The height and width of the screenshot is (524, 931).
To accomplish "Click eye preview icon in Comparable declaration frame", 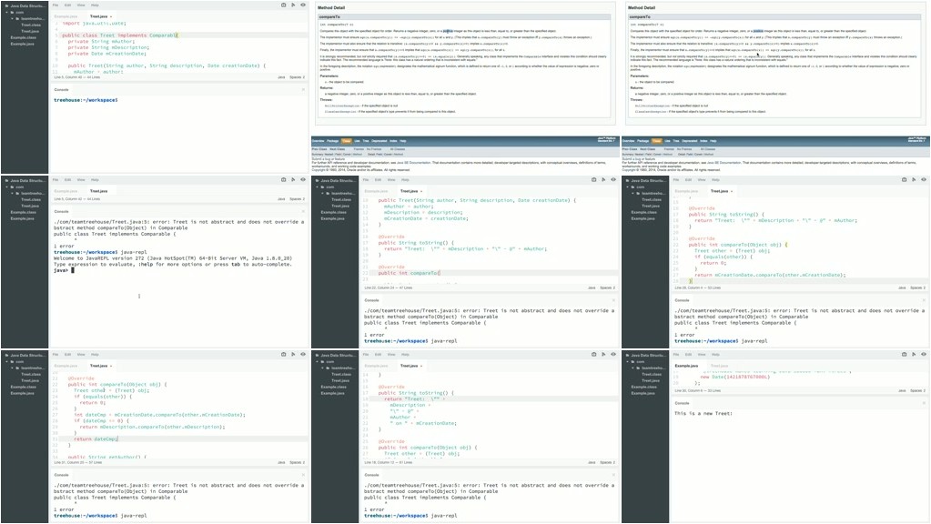I will point(303,5).
